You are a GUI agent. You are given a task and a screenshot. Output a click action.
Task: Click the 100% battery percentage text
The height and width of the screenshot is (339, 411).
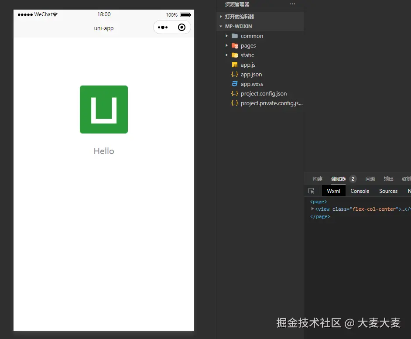172,15
